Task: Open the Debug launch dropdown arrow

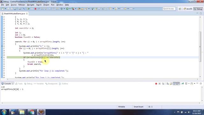Action: coord(64,9)
